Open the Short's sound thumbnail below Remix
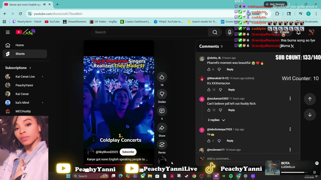This screenshot has height=180, width=321. coord(162,161)
